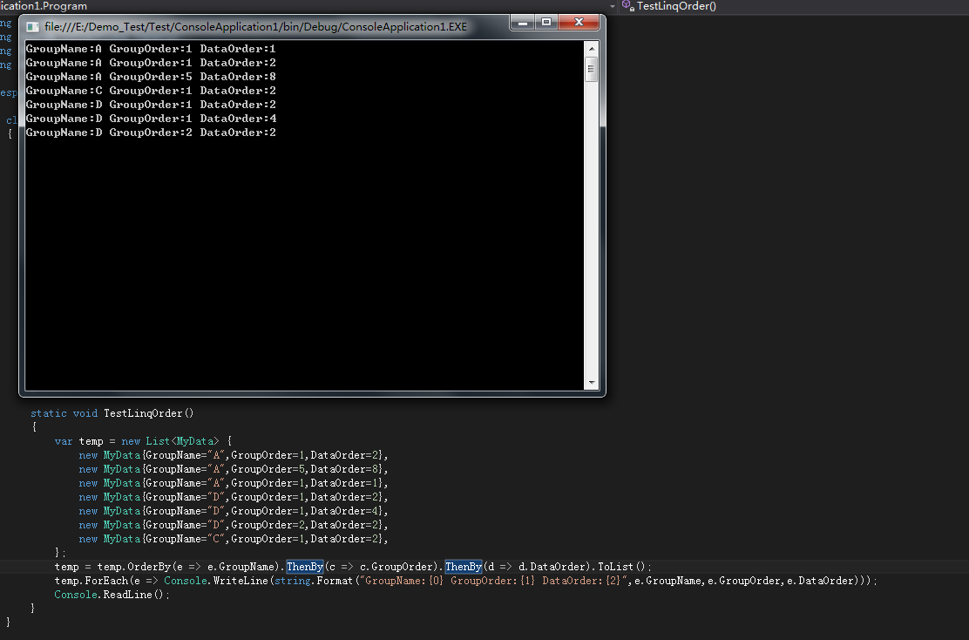Open the ConsoleApplication1.Program class dropdown arrow

tap(613, 6)
